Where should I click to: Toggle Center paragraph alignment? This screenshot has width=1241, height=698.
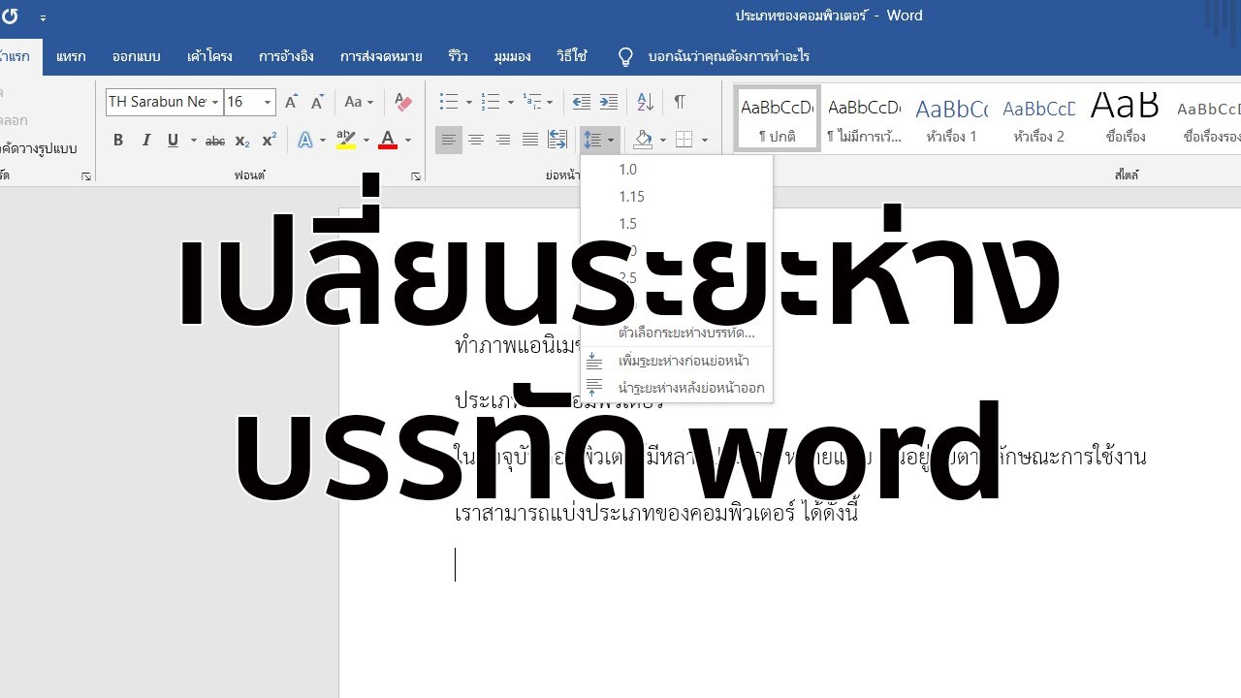[x=475, y=141]
